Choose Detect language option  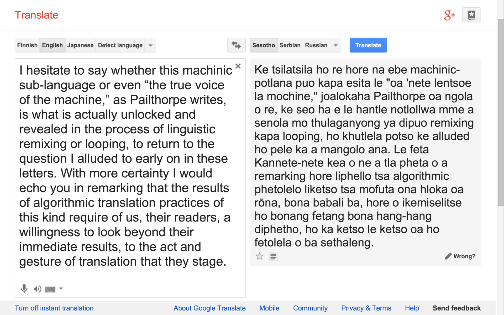(x=120, y=45)
